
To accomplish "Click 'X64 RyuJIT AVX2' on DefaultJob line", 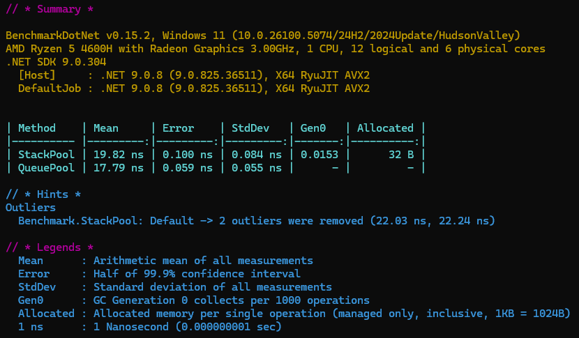I will [322, 89].
